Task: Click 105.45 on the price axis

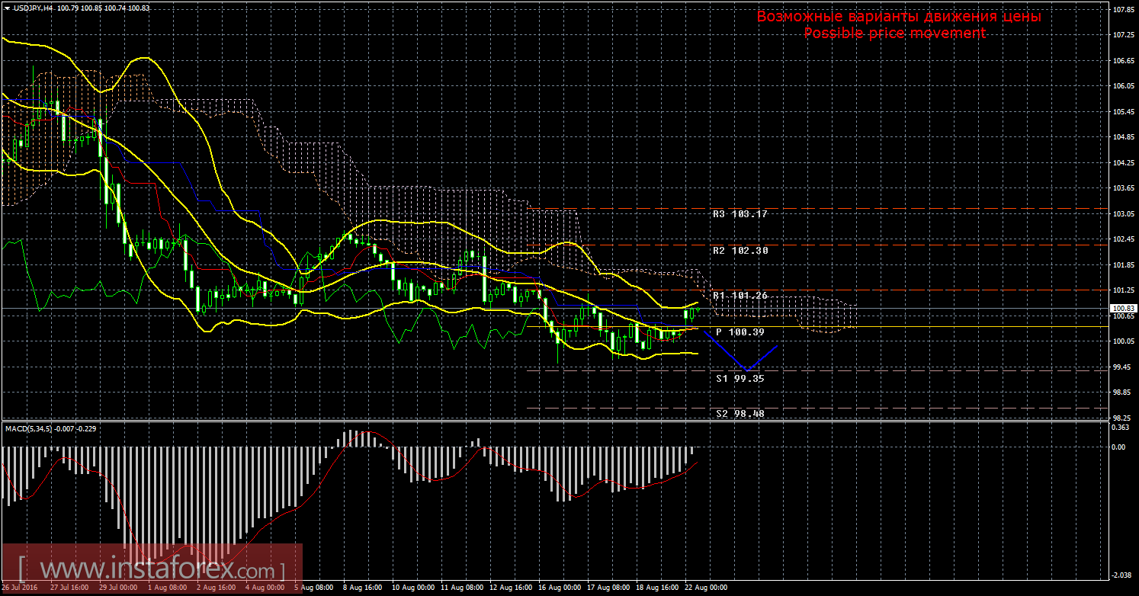Action: coord(1123,112)
